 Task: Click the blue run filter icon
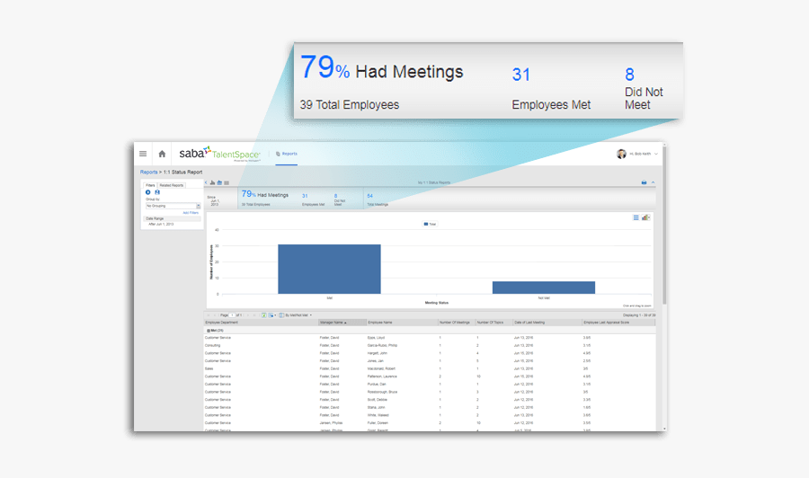[148, 192]
